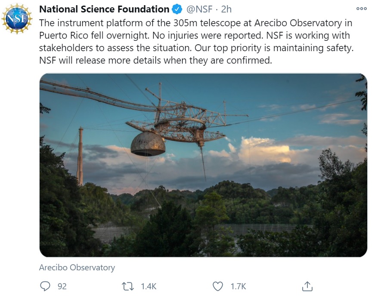This screenshot has height=303, width=378.
Task: Click the 1.4K retweet count
Action: [x=149, y=286]
